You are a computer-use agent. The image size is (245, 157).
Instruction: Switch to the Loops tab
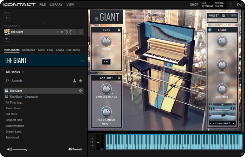[x=60, y=50]
